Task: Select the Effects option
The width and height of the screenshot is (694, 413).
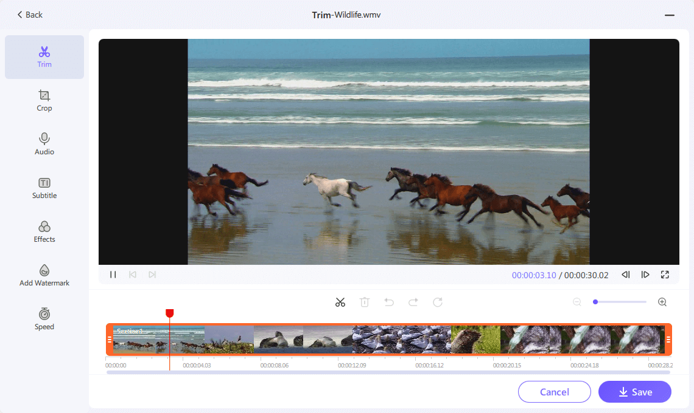Action: coord(44,232)
